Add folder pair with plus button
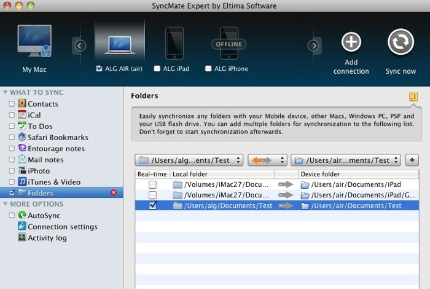 click(x=412, y=160)
